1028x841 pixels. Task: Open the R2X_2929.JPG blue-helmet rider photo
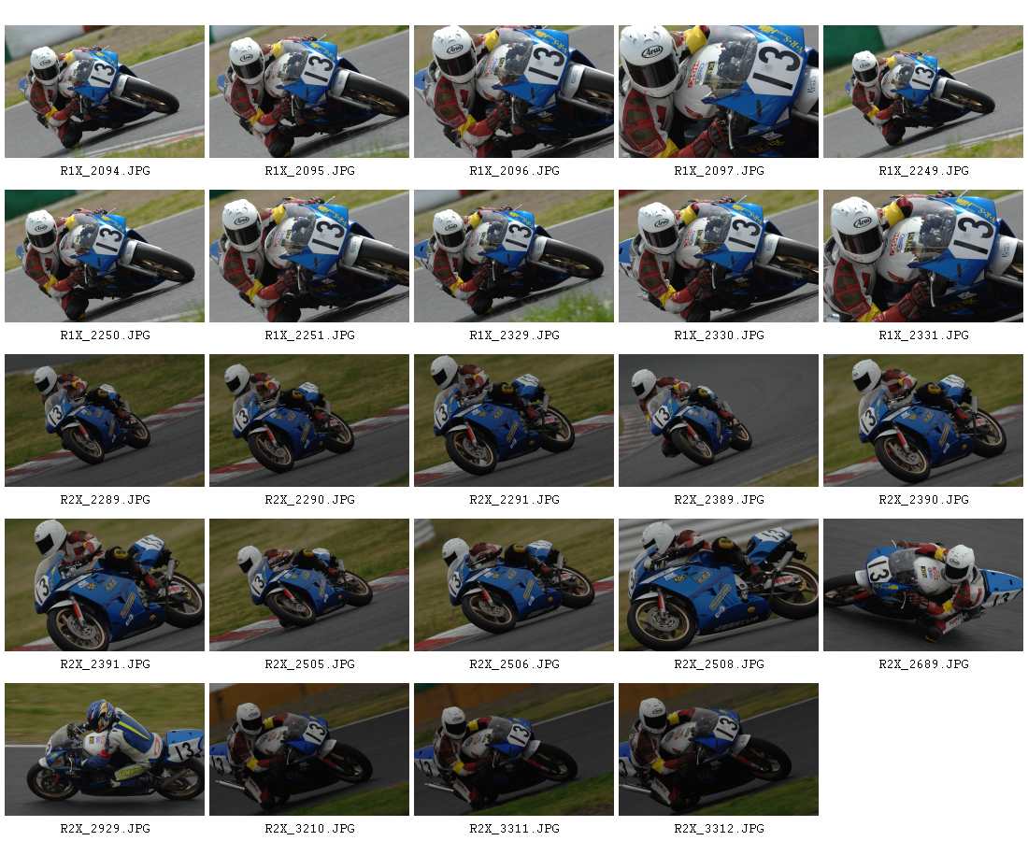point(105,749)
